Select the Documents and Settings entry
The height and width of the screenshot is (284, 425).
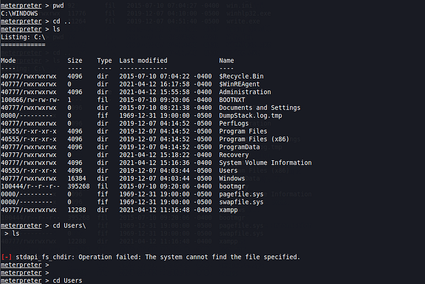[x=260, y=108]
